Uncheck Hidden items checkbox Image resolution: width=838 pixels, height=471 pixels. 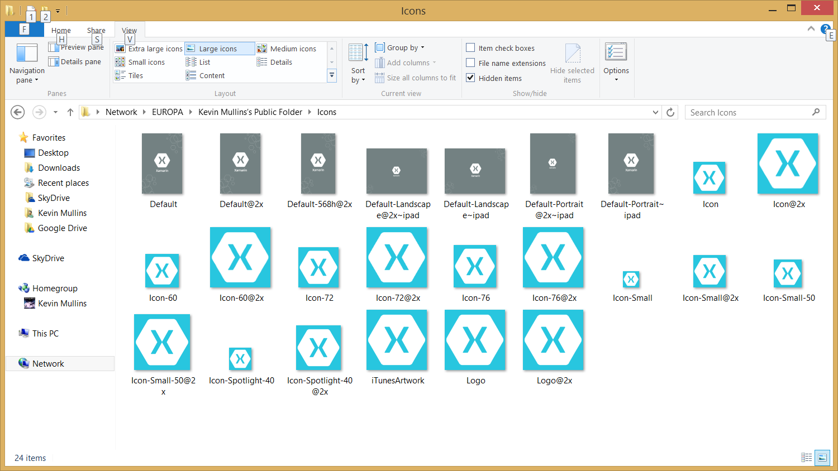tap(470, 78)
